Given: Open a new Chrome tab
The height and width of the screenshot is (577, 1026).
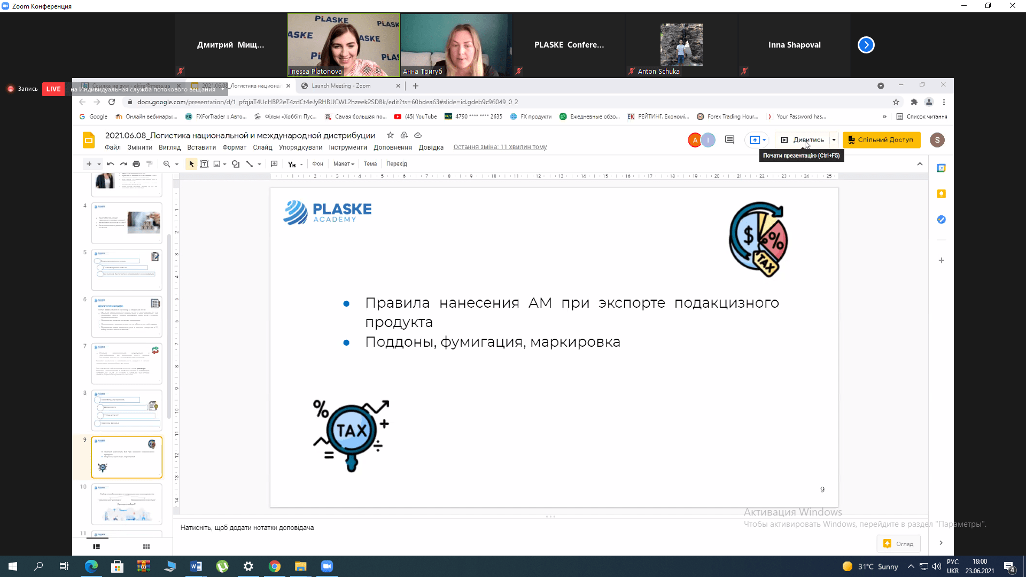Looking at the screenshot, I should 416,86.
